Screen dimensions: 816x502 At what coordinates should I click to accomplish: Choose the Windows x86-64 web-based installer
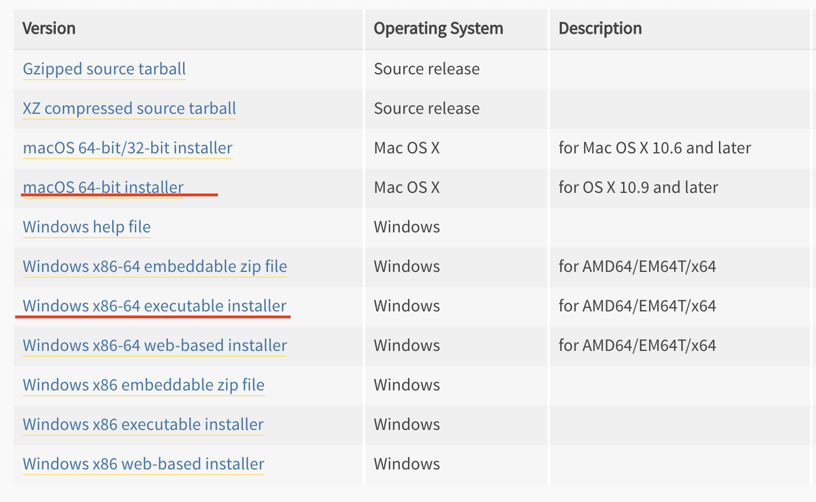click(155, 345)
